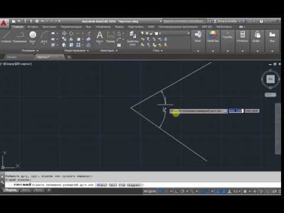The width and height of the screenshot is (284, 213).
Task: Toggle МОДЕЛЬ space button in status bar
Action: click(150, 191)
